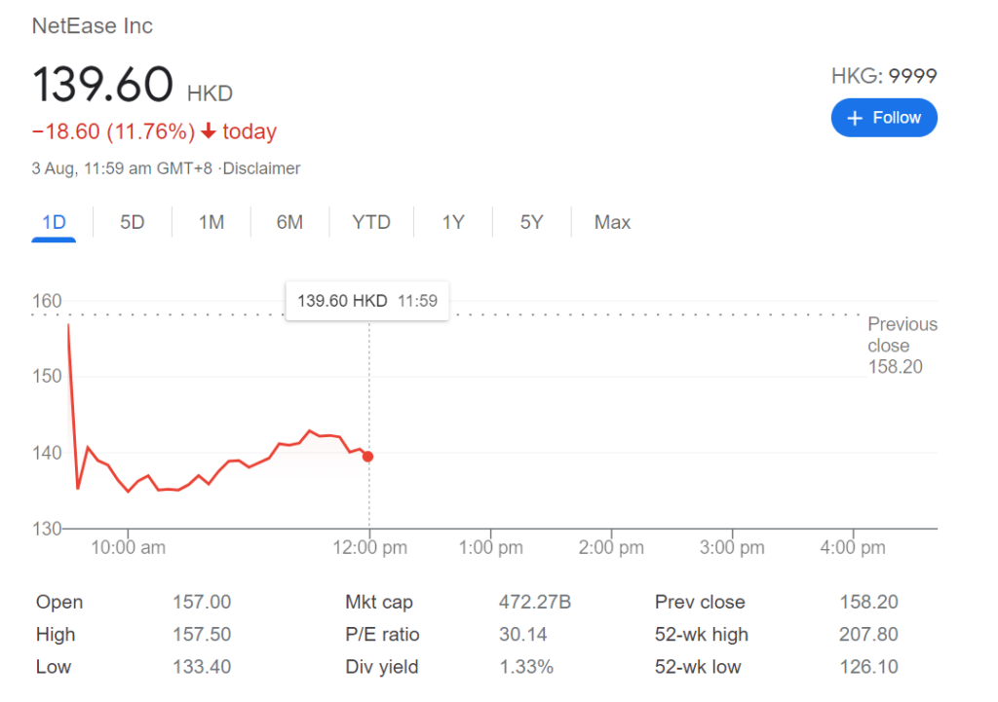This screenshot has height=702, width=998.
Task: Click the Previous close 158.20 label
Action: (902, 346)
